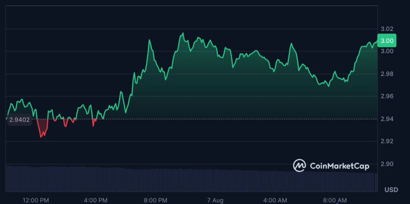Select the 4:00 AM time axis label

[275, 200]
